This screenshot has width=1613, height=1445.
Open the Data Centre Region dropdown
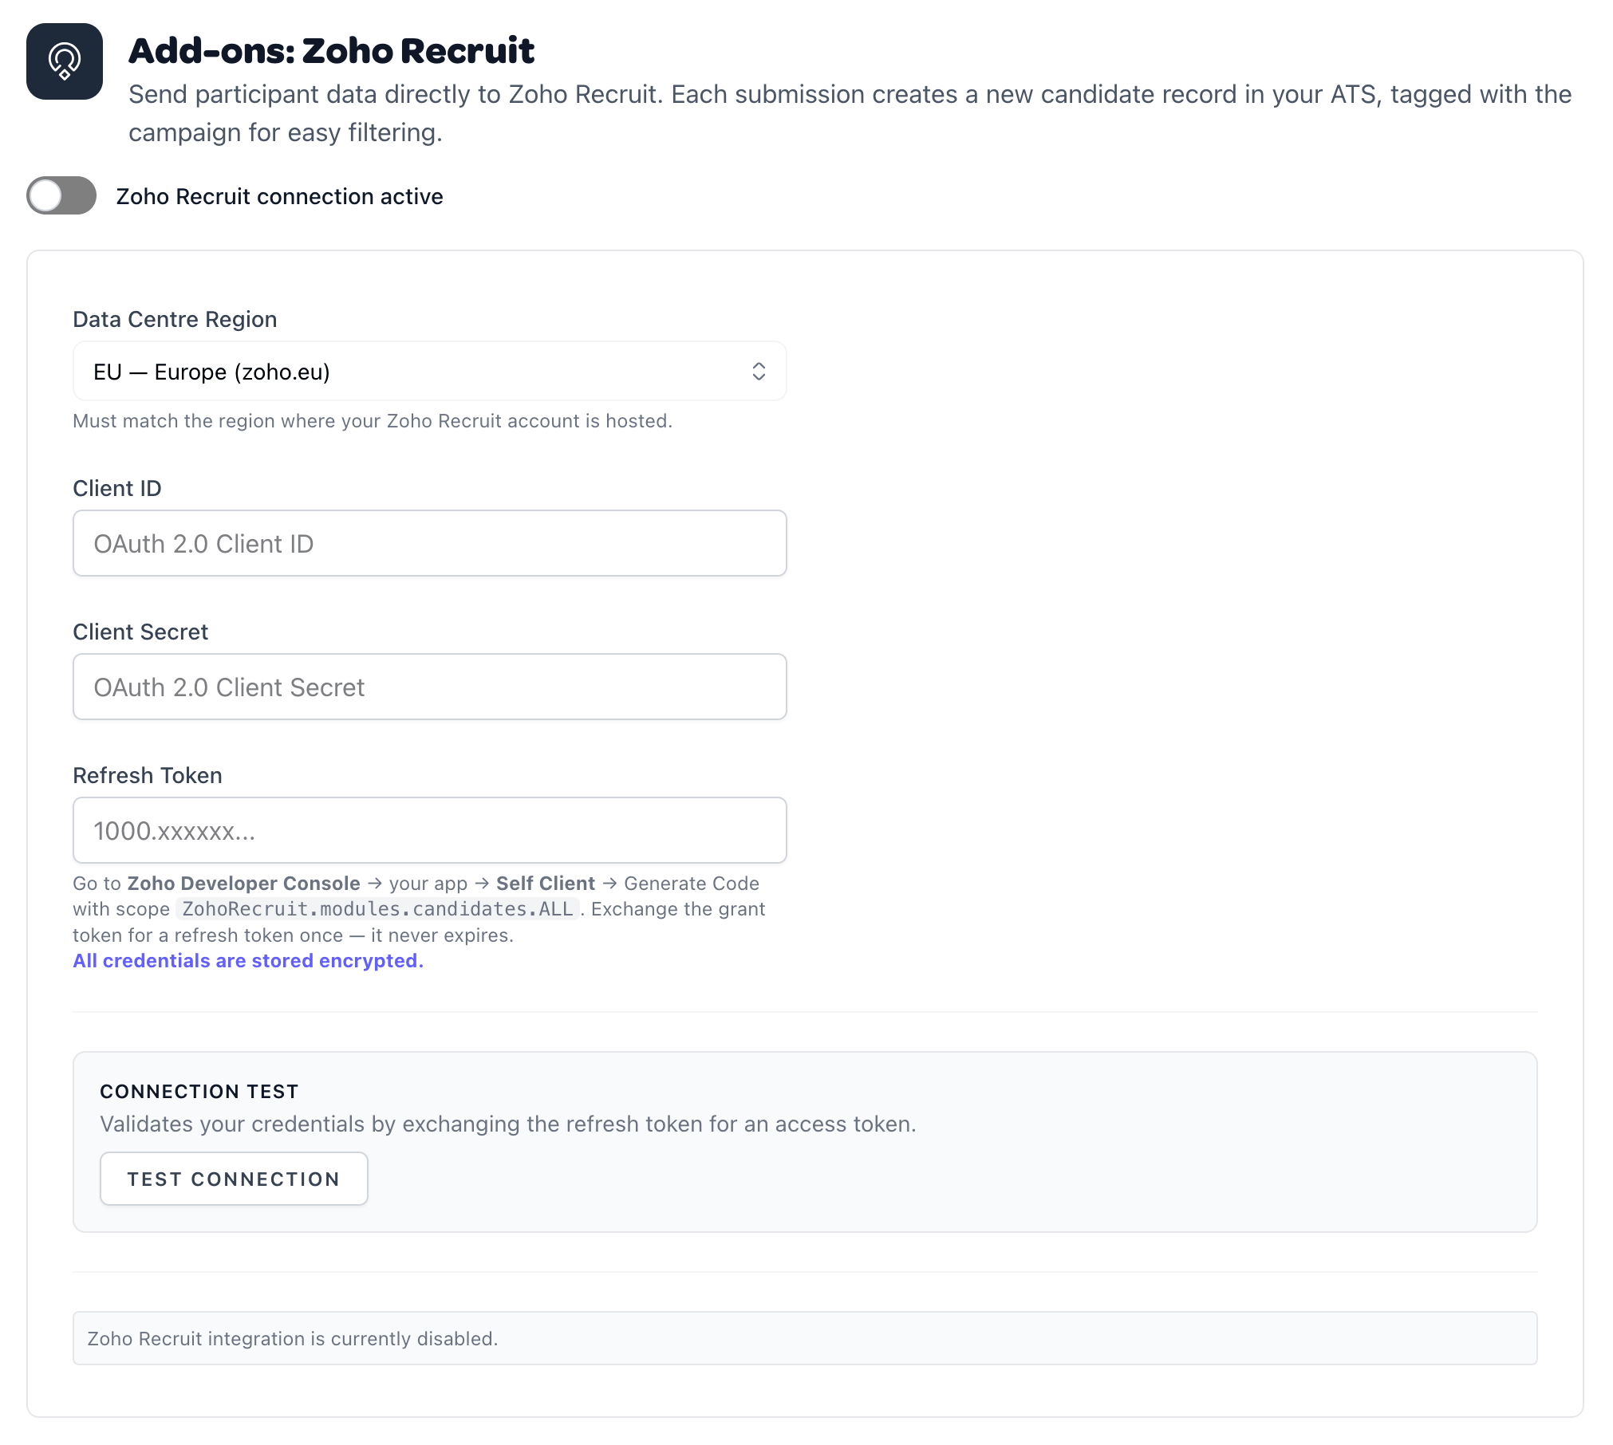[x=429, y=372]
